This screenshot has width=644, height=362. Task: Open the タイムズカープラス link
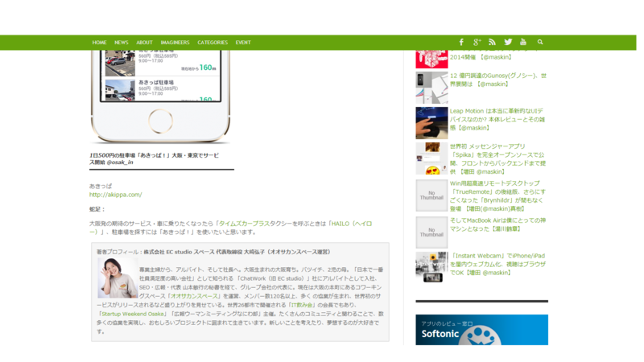click(244, 224)
